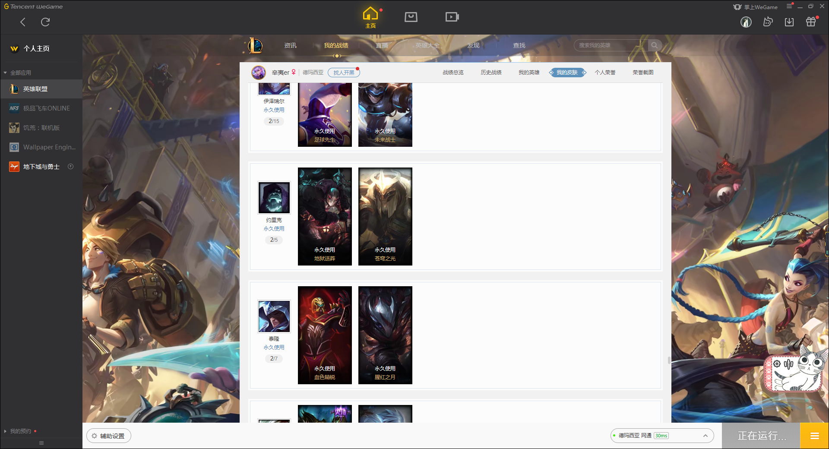The width and height of the screenshot is (829, 449).
Task: Open the gift box icon
Action: tap(811, 22)
